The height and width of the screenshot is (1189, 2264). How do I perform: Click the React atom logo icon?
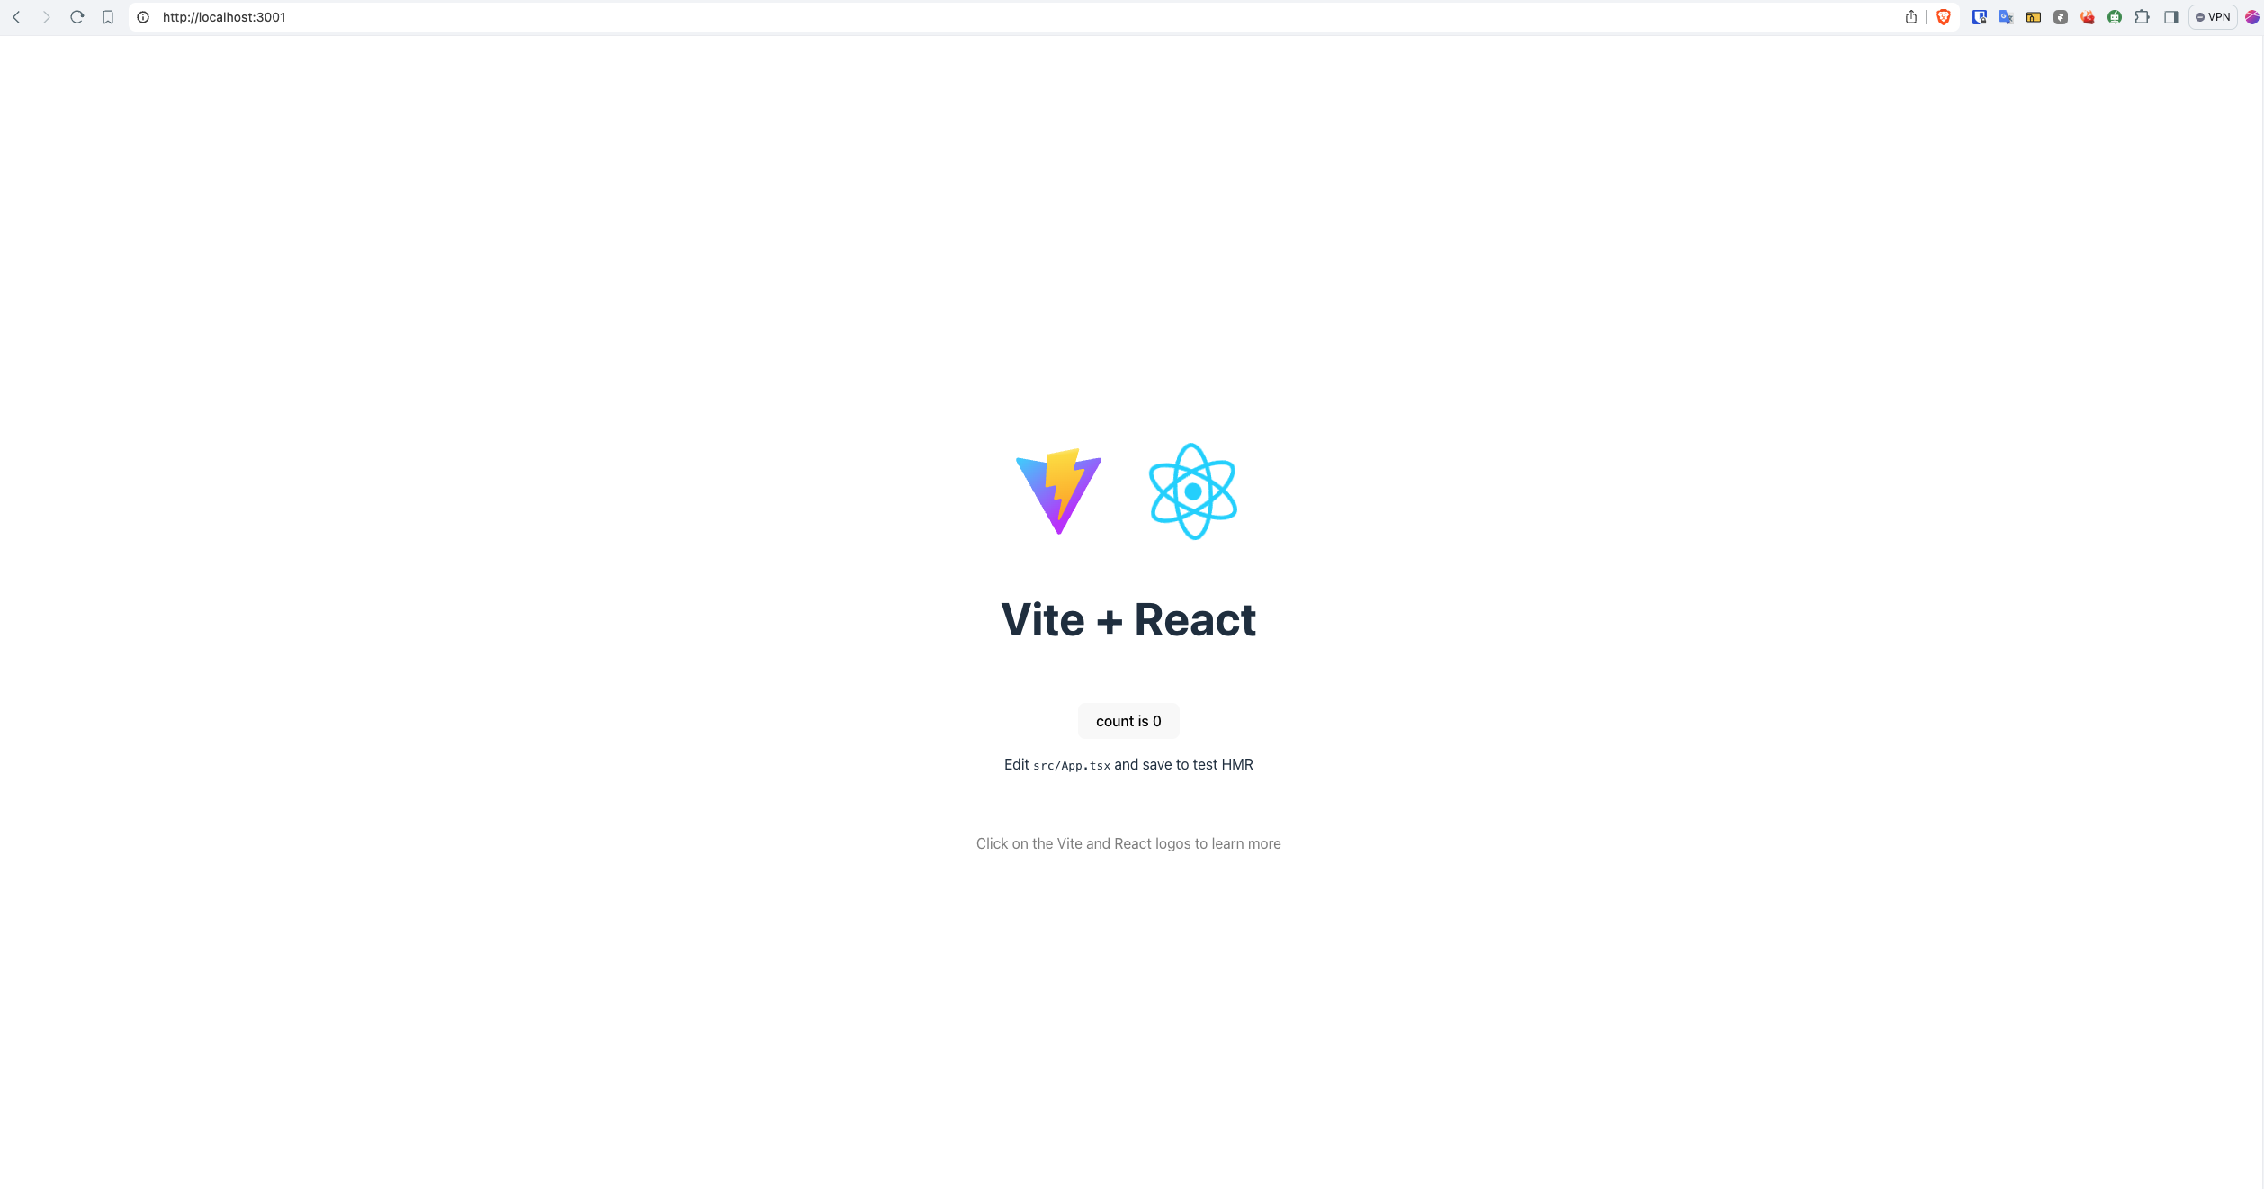pos(1193,491)
